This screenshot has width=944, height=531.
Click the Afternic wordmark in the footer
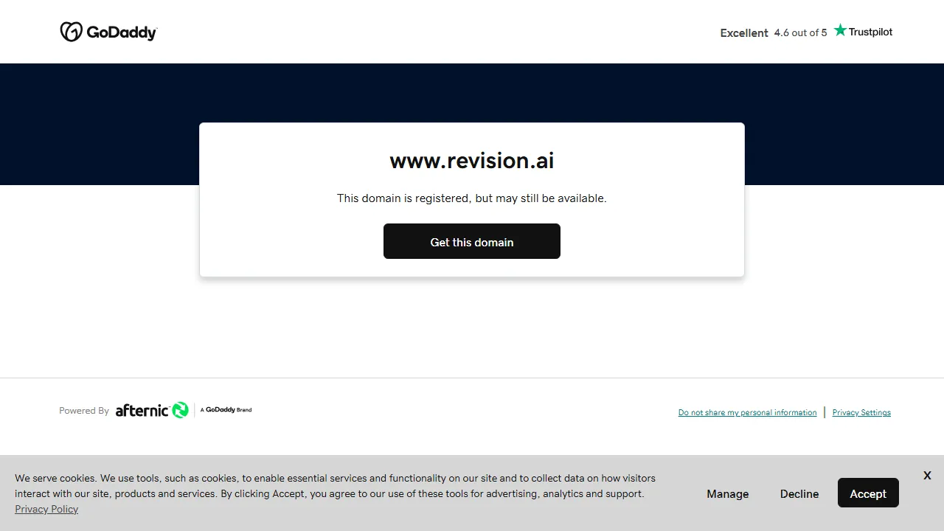(142, 410)
